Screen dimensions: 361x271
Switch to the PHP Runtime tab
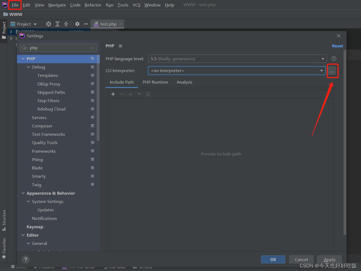[155, 82]
